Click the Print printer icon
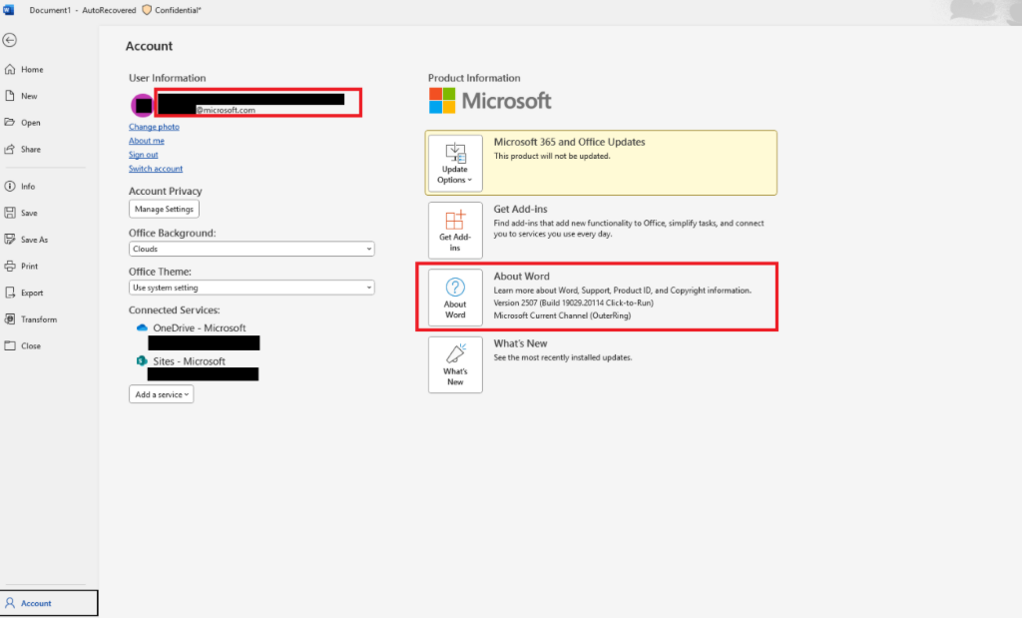Screen dimensions: 1022x618 pyautogui.click(x=10, y=266)
